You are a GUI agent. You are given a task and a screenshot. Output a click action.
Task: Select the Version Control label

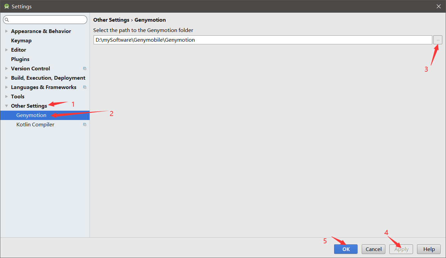(30, 68)
